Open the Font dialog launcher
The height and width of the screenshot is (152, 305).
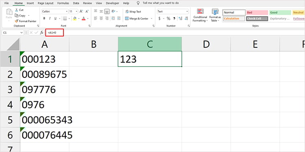(x=89, y=26)
